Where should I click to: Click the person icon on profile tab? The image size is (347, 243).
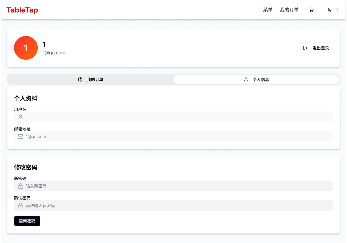click(x=246, y=79)
